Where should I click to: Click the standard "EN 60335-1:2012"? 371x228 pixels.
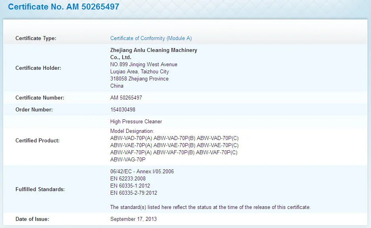(130, 186)
